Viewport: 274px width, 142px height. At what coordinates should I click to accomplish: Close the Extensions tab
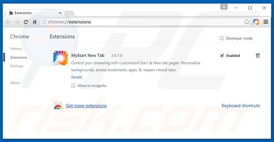coord(60,13)
